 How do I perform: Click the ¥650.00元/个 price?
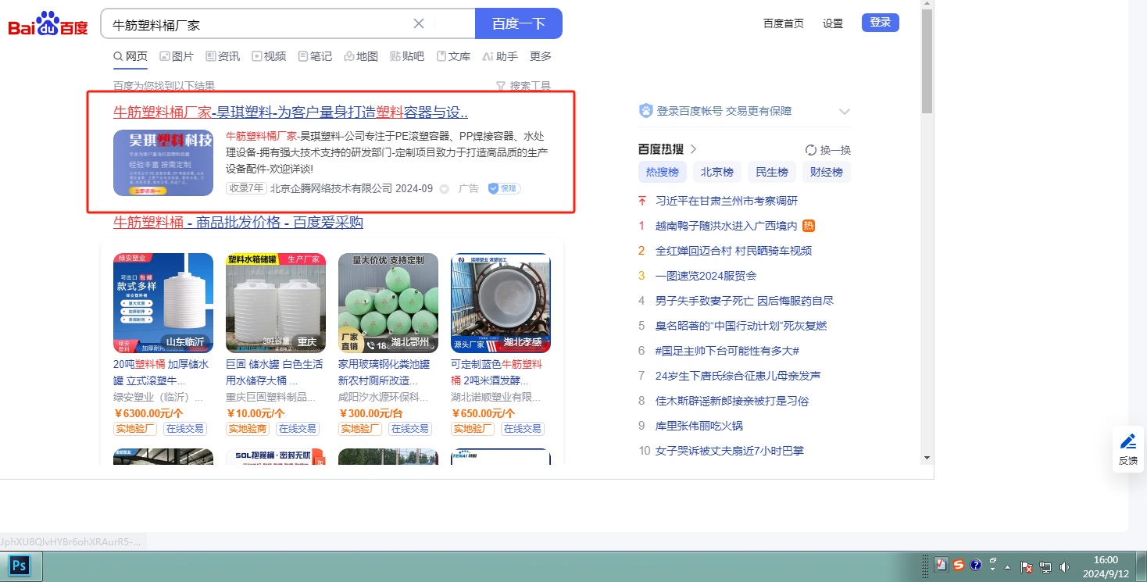coord(484,413)
